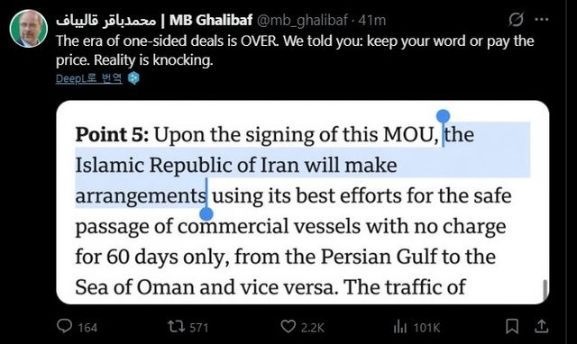
Task: Like the tweet with the heart icon
Action: pyautogui.click(x=288, y=326)
